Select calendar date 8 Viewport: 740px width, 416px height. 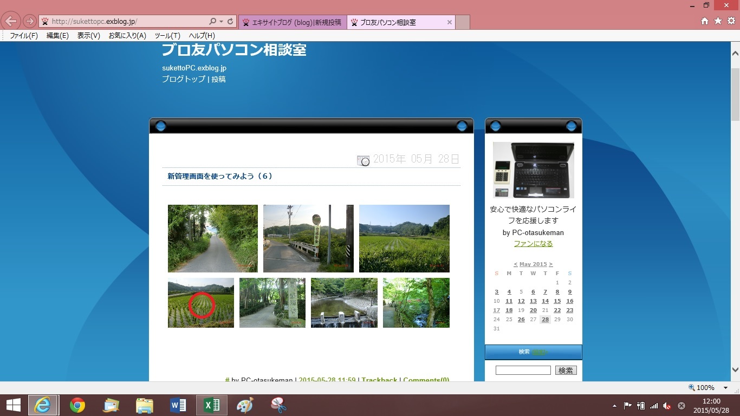[557, 292]
